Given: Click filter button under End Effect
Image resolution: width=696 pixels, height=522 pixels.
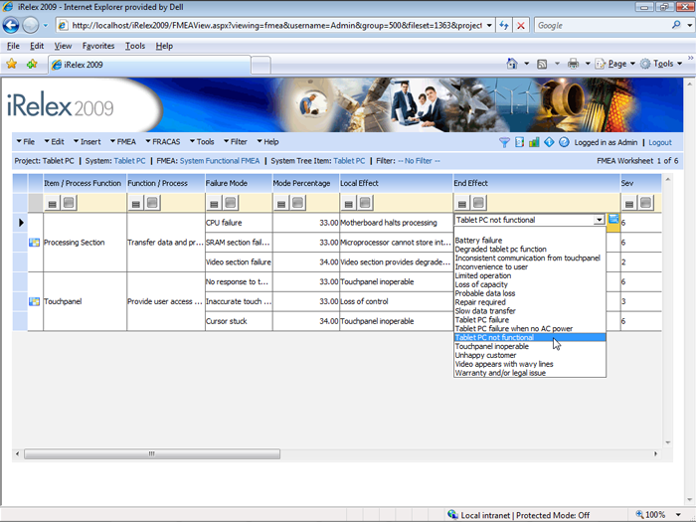Looking at the screenshot, I should pyautogui.click(x=462, y=203).
